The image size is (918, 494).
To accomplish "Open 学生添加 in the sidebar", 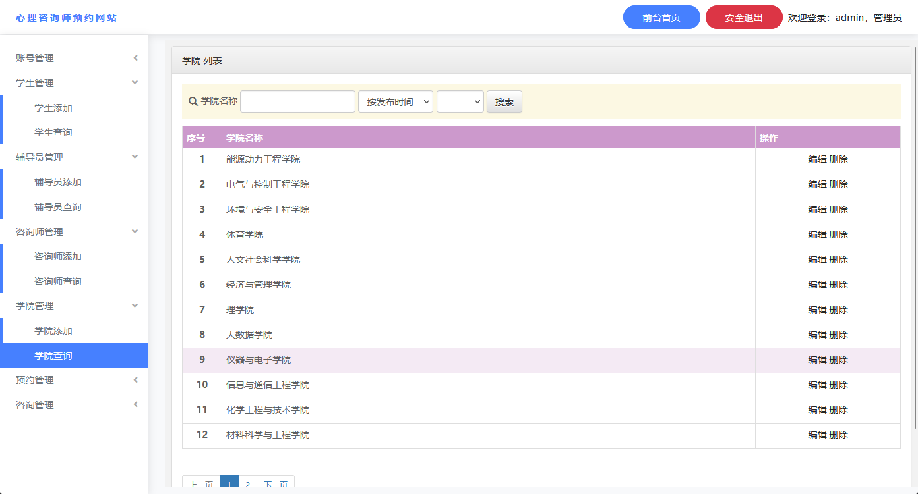I will tap(53, 108).
